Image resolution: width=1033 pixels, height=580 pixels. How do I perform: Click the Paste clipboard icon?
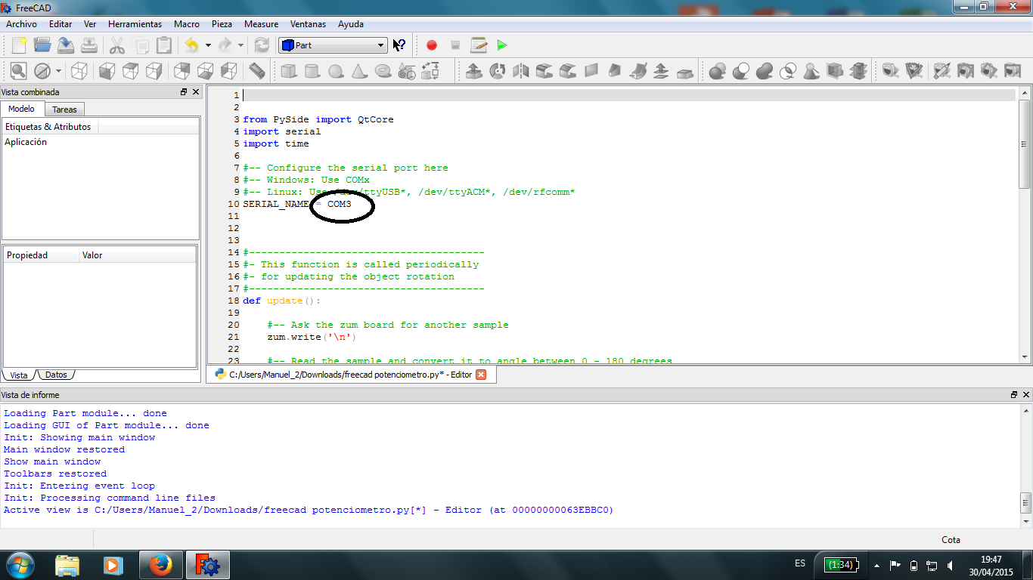(164, 45)
